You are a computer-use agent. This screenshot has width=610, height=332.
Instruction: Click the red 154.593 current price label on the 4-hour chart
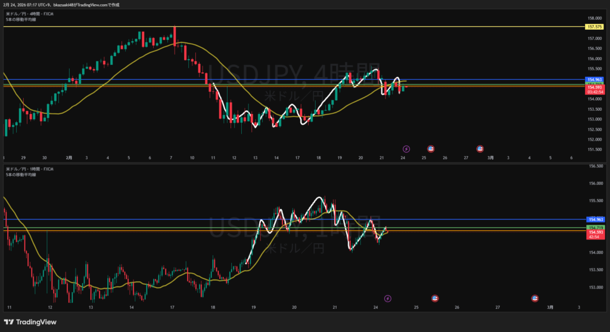[595, 88]
